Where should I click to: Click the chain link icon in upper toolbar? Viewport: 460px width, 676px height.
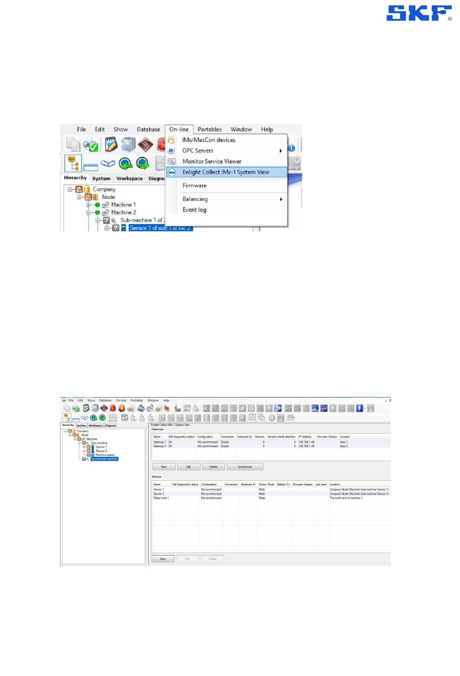tap(108, 164)
